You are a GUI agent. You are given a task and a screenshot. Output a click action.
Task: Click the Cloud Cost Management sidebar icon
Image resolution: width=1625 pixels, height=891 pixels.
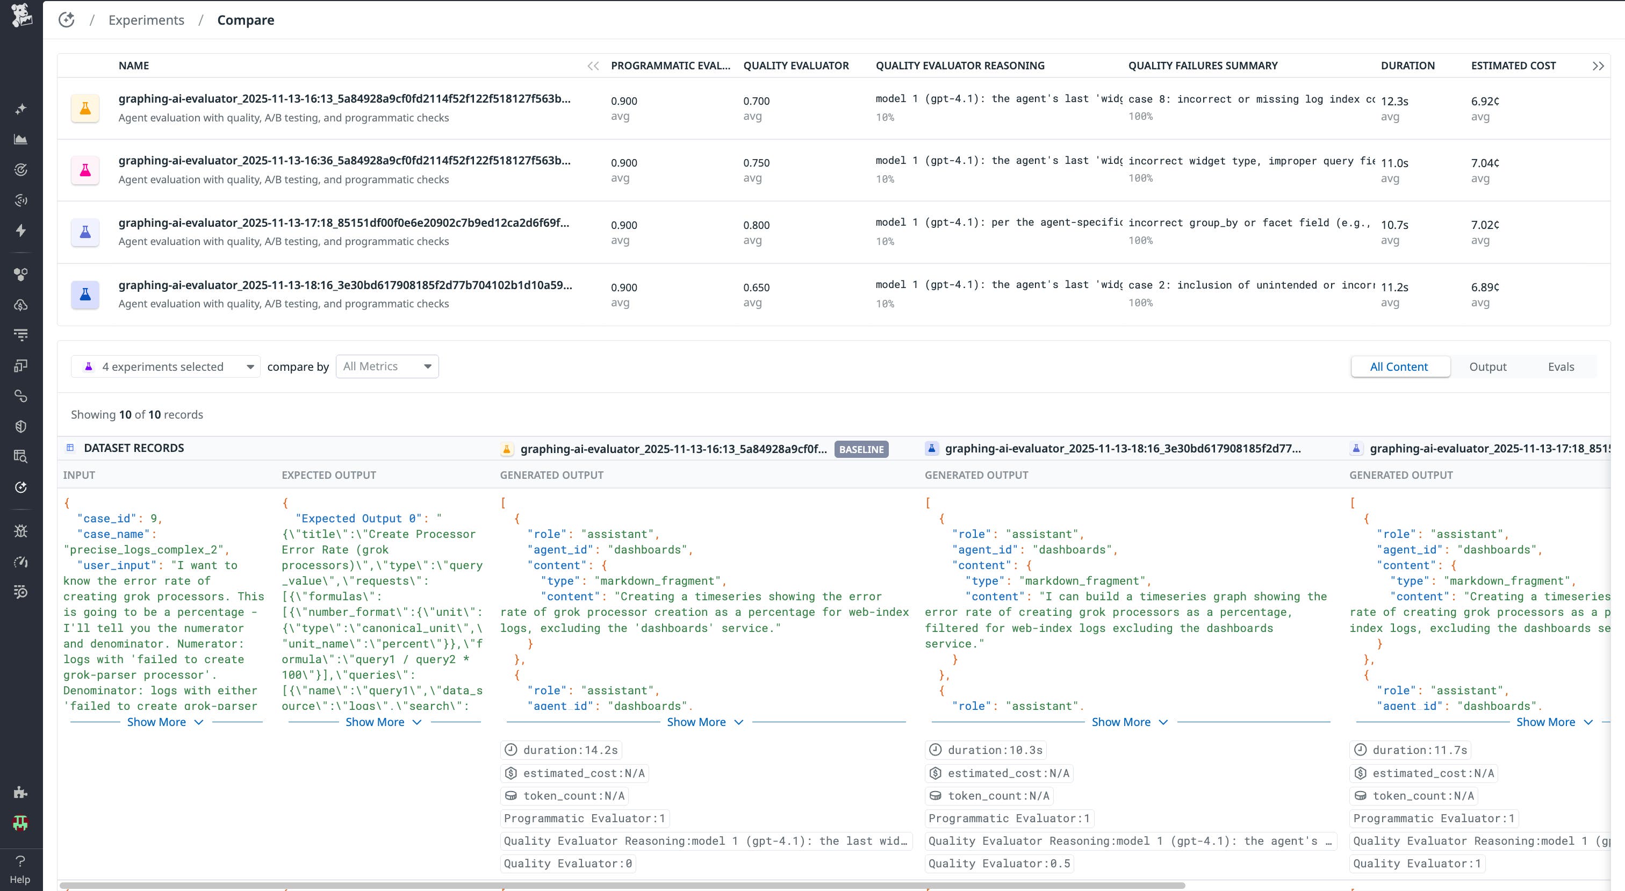click(21, 305)
